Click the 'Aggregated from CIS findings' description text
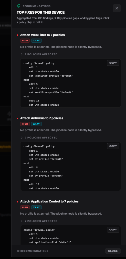The height and width of the screenshot is (259, 126). 63,20
